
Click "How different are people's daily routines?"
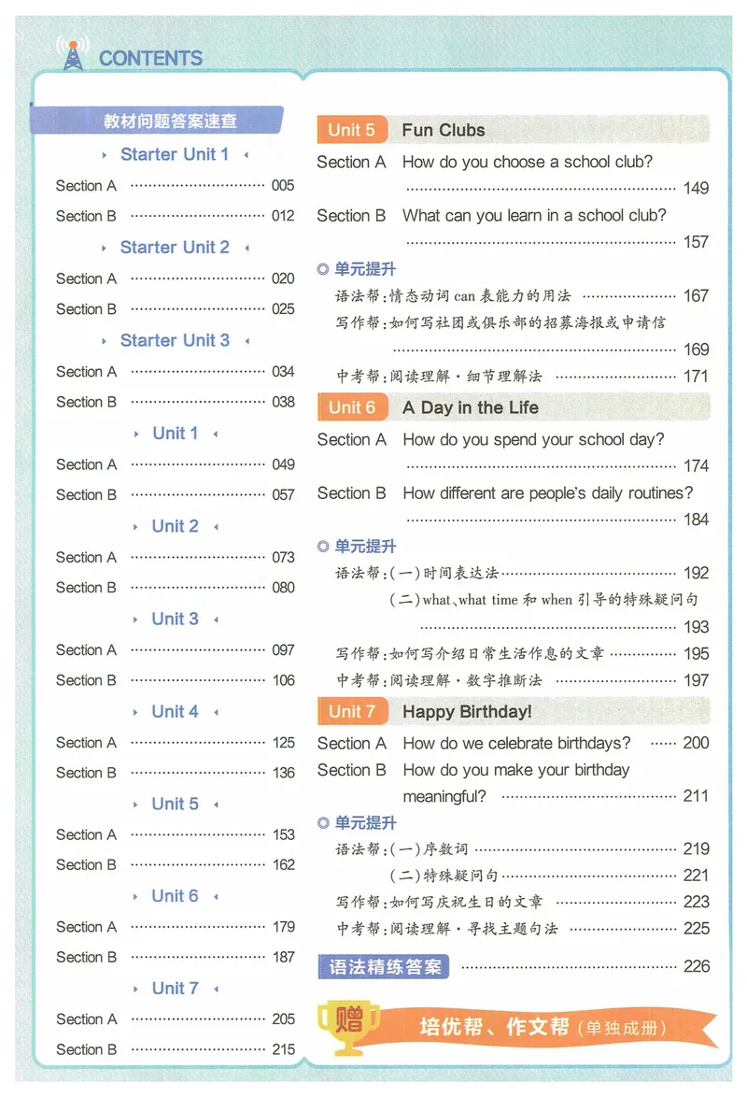548,493
